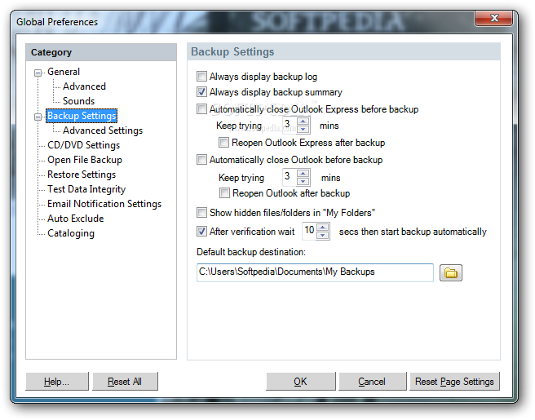The height and width of the screenshot is (420, 535).
Task: Select General category
Action: [x=64, y=72]
